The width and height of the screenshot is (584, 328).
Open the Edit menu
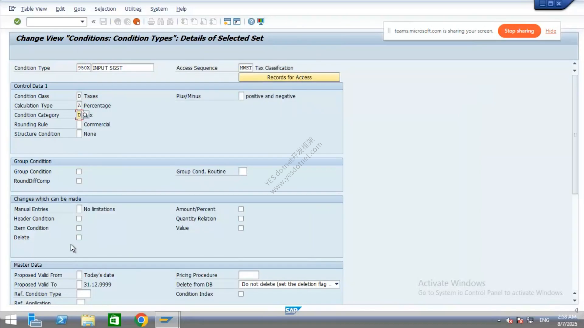coord(60,9)
